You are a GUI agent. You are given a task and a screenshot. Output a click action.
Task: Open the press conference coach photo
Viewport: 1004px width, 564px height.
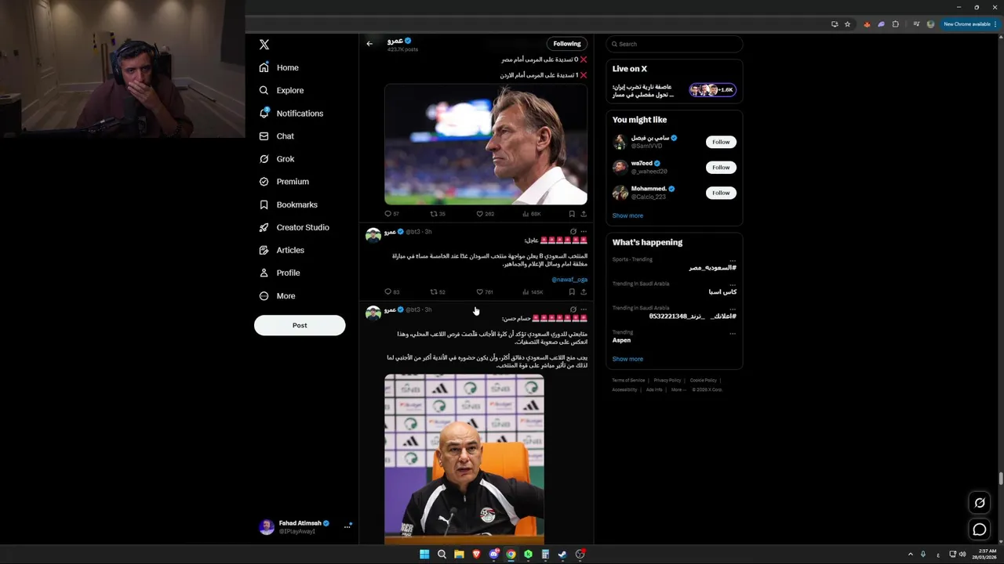(x=464, y=459)
